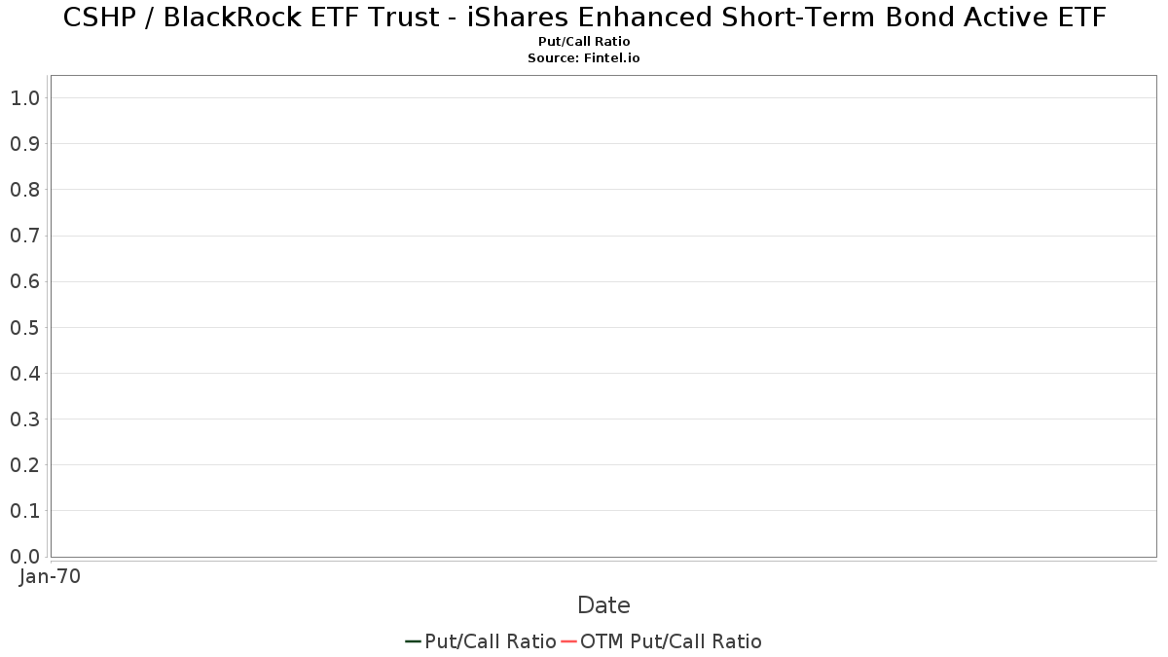
Task: Click the 0.4 y-axis label
Action: coord(25,374)
